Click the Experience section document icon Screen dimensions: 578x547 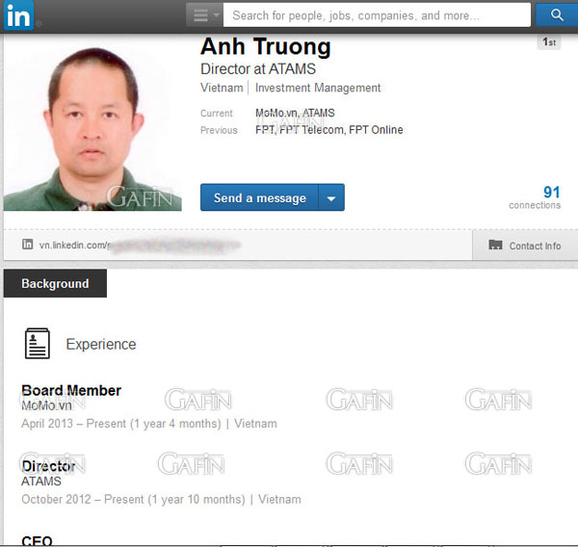tap(38, 344)
